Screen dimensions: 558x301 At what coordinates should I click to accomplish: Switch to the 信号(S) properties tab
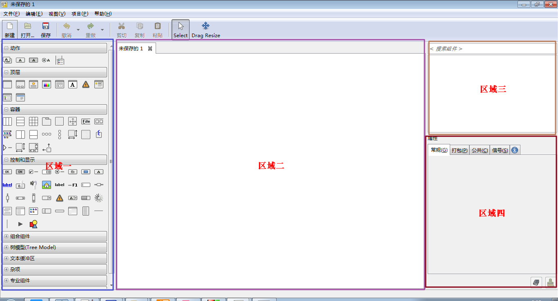click(x=500, y=150)
